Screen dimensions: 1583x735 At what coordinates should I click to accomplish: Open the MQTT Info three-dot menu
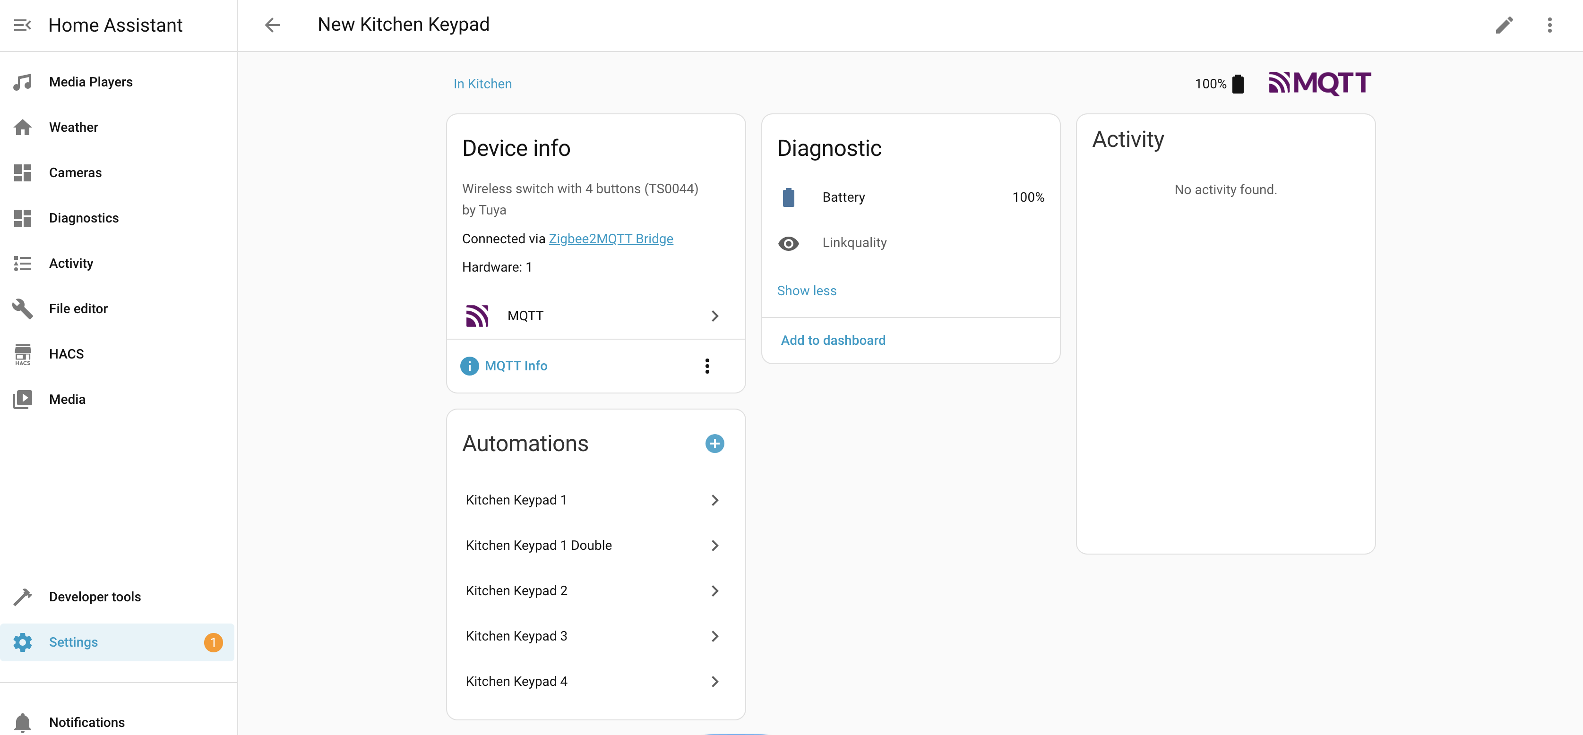707,366
